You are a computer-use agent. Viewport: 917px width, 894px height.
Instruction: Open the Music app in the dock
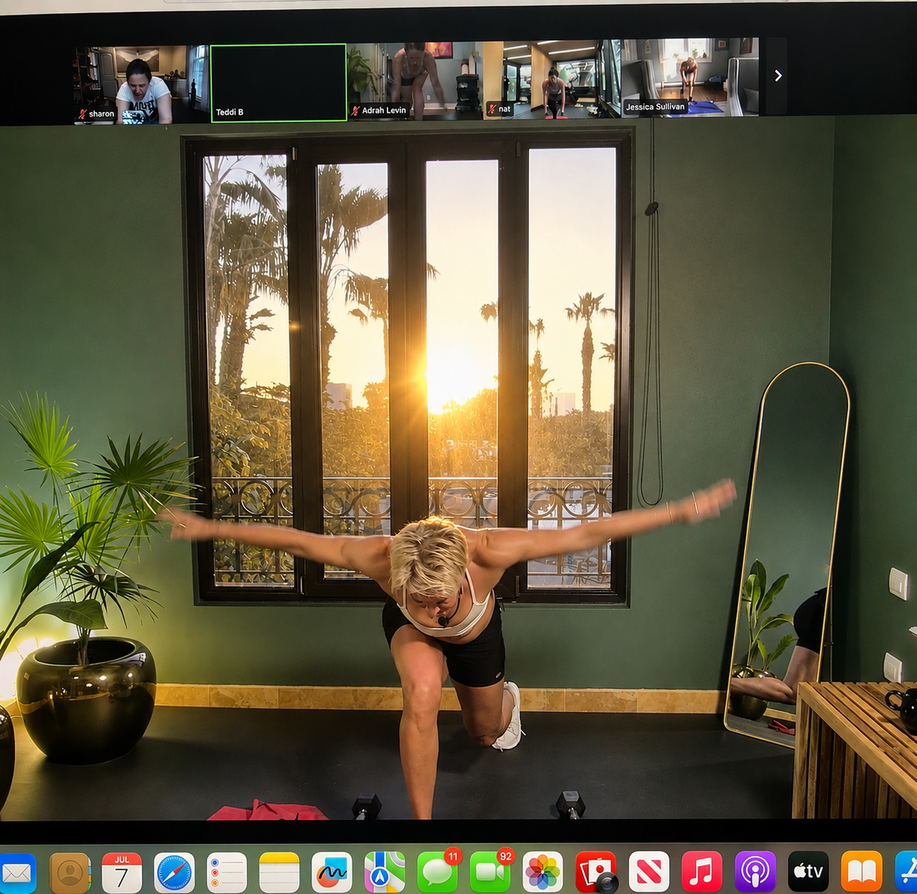702,873
